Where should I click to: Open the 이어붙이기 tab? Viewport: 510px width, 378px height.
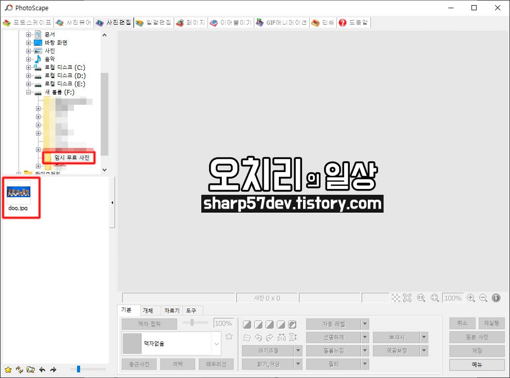[231, 23]
